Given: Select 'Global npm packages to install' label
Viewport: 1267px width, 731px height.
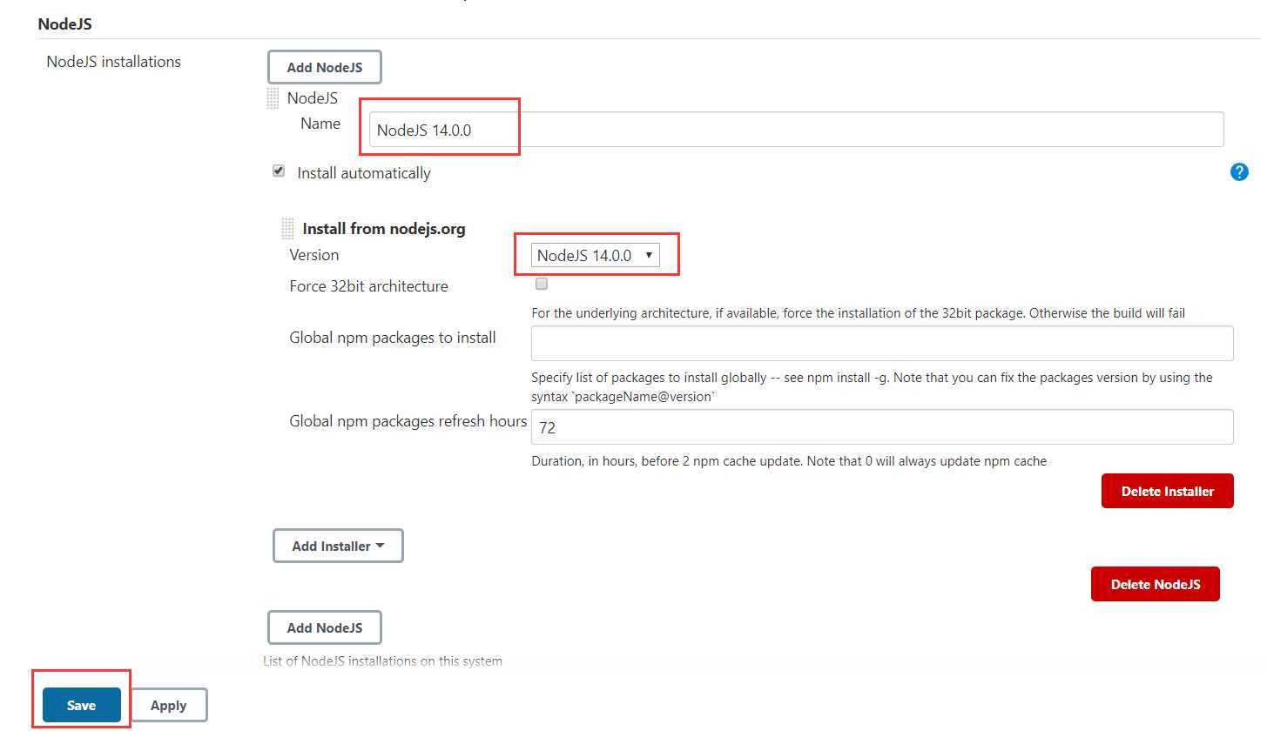Looking at the screenshot, I should (393, 338).
